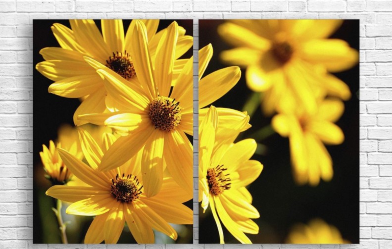Click the white gap between the two canvases
392x249 pixels.
[x=196, y=131]
